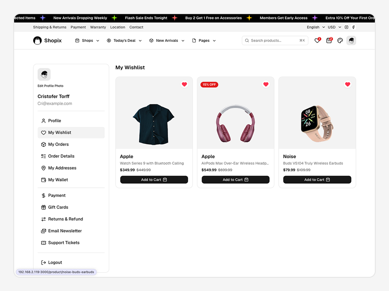This screenshot has height=291, width=389.
Task: Open the dark shirt product image
Action: (x=154, y=124)
